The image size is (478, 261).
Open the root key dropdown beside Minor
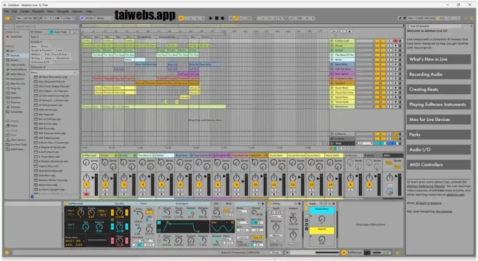pyautogui.click(x=90, y=18)
